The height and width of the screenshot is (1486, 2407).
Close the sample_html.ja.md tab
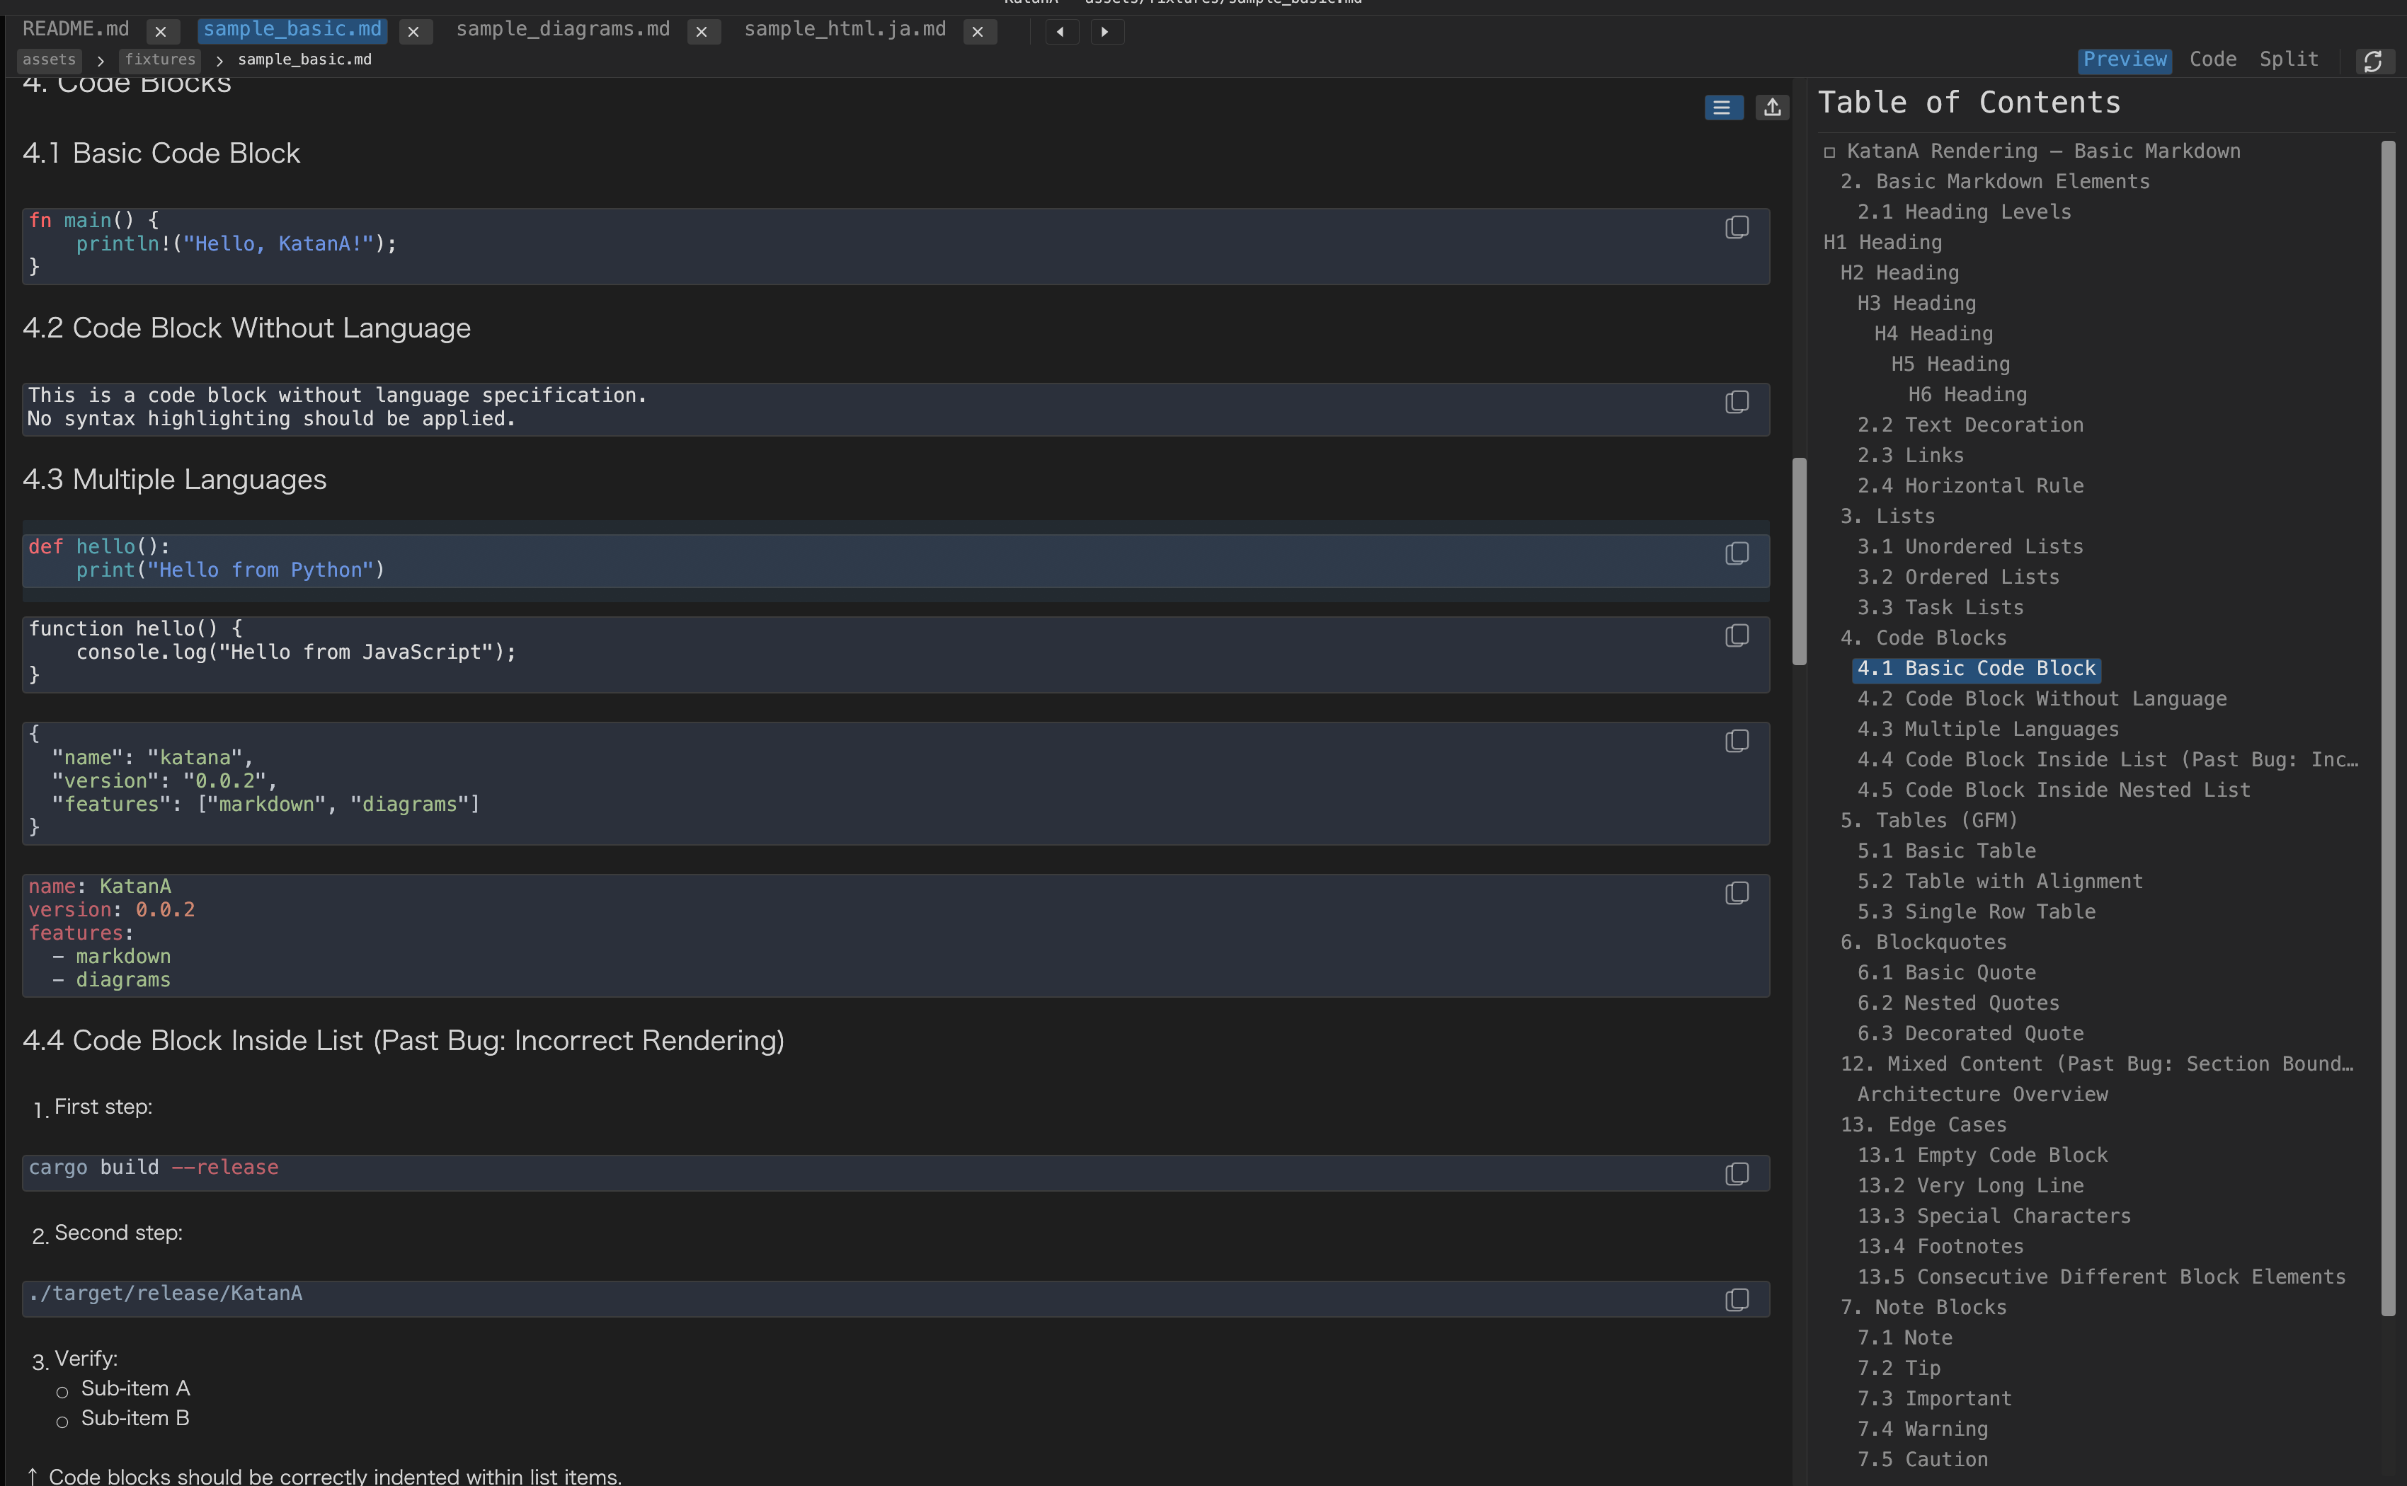[978, 31]
